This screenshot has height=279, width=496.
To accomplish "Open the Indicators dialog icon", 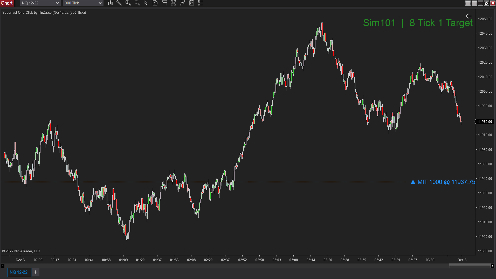I will [x=173, y=3].
